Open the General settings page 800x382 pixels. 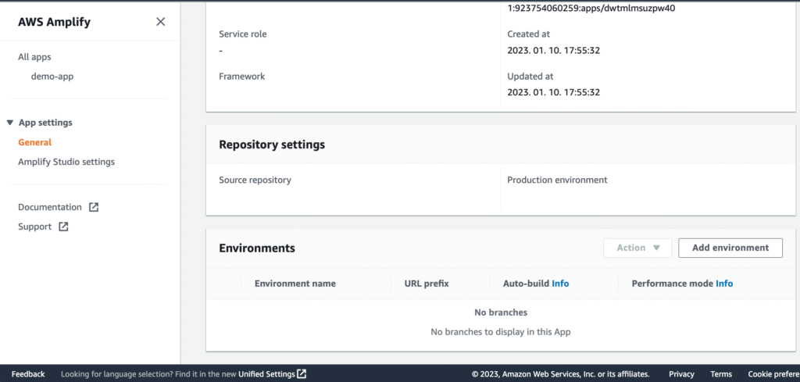(34, 142)
